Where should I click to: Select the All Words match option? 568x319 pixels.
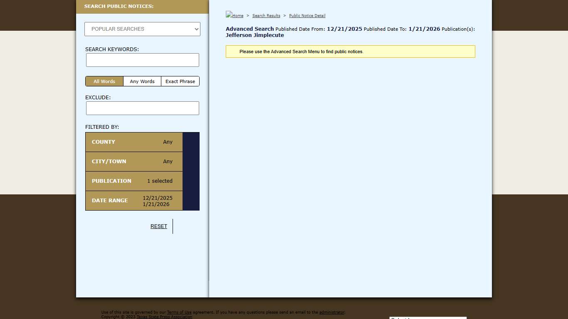(104, 81)
